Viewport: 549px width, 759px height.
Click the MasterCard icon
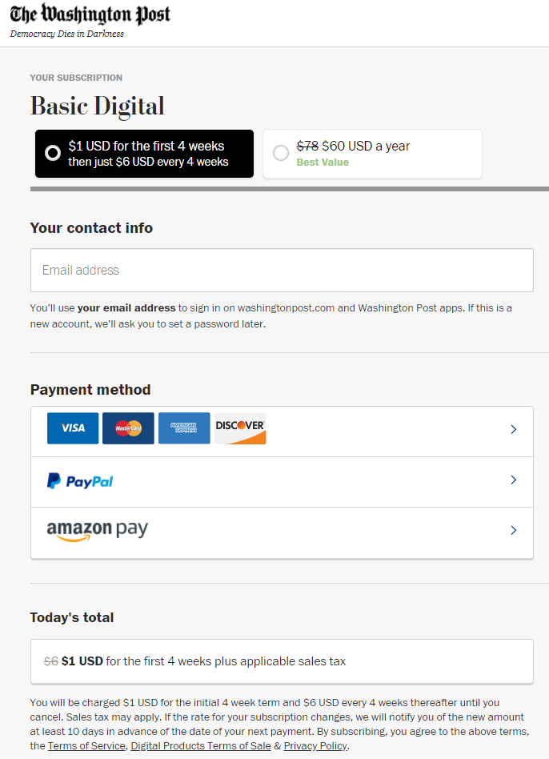point(128,428)
